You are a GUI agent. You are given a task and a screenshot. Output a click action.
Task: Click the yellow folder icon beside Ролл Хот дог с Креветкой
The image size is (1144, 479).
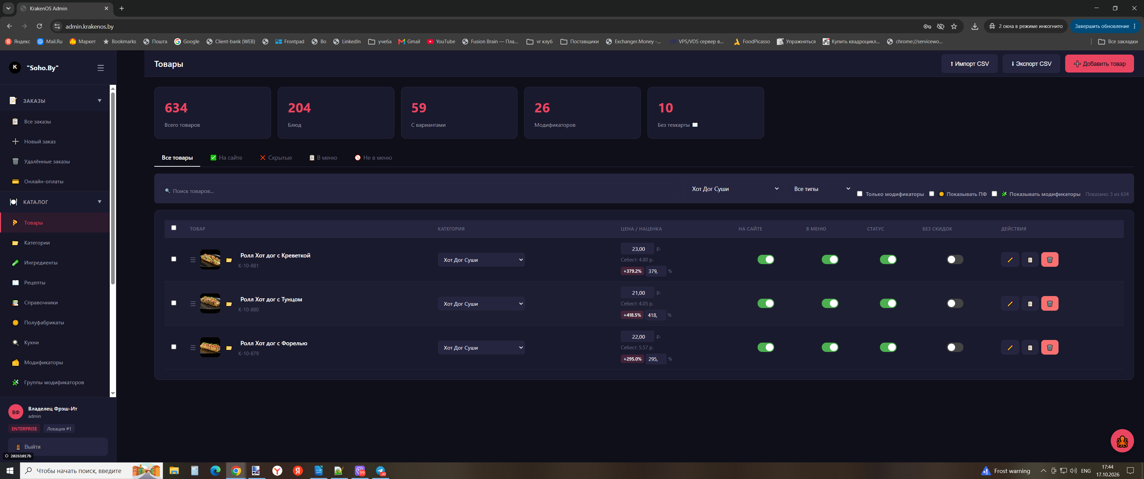click(x=229, y=260)
